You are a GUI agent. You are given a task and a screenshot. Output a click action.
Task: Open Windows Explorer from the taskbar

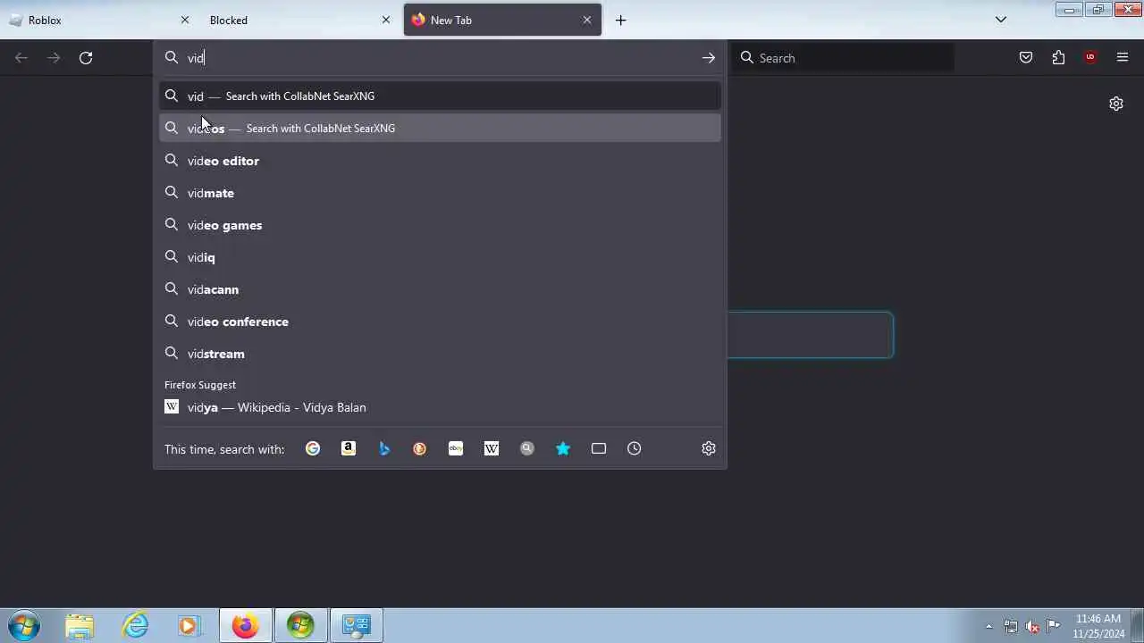[x=80, y=626]
